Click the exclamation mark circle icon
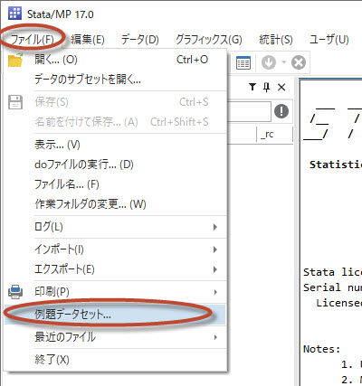Image resolution: width=362 pixels, height=386 pixels. (x=281, y=111)
